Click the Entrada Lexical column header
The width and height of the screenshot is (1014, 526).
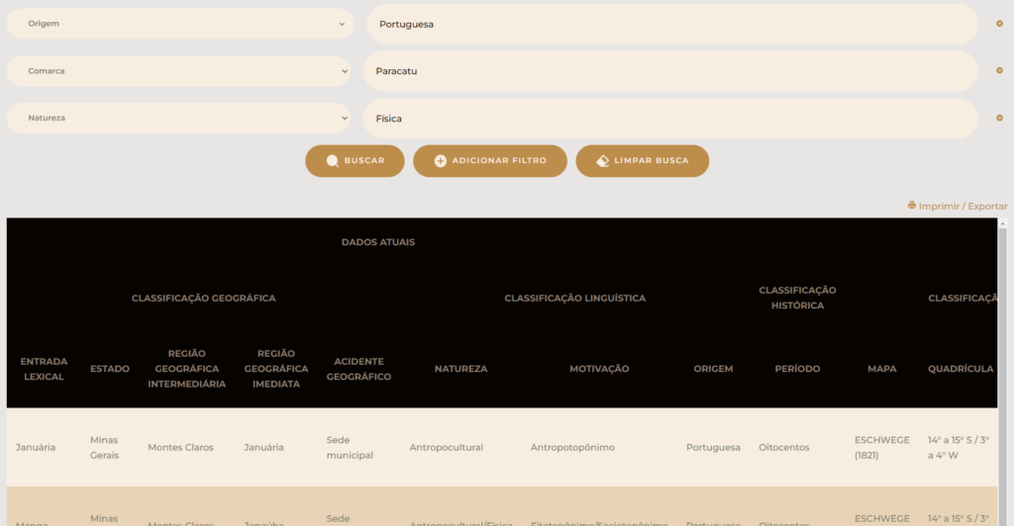coord(44,369)
